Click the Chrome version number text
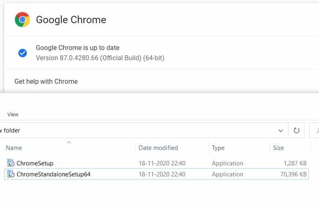This screenshot has width=319, height=202. [100, 58]
